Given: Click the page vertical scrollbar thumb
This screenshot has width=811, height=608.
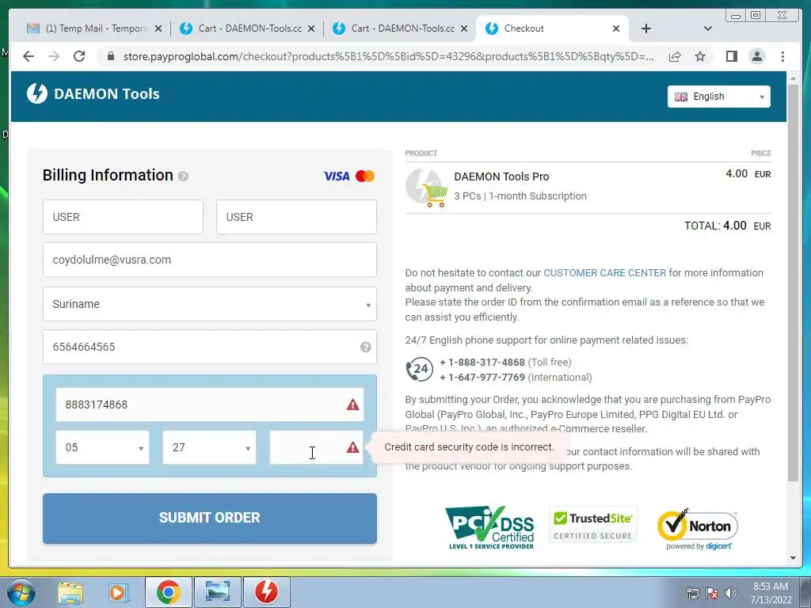Looking at the screenshot, I should tap(793, 283).
